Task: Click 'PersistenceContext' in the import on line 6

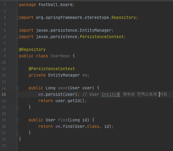Action: [102, 37]
